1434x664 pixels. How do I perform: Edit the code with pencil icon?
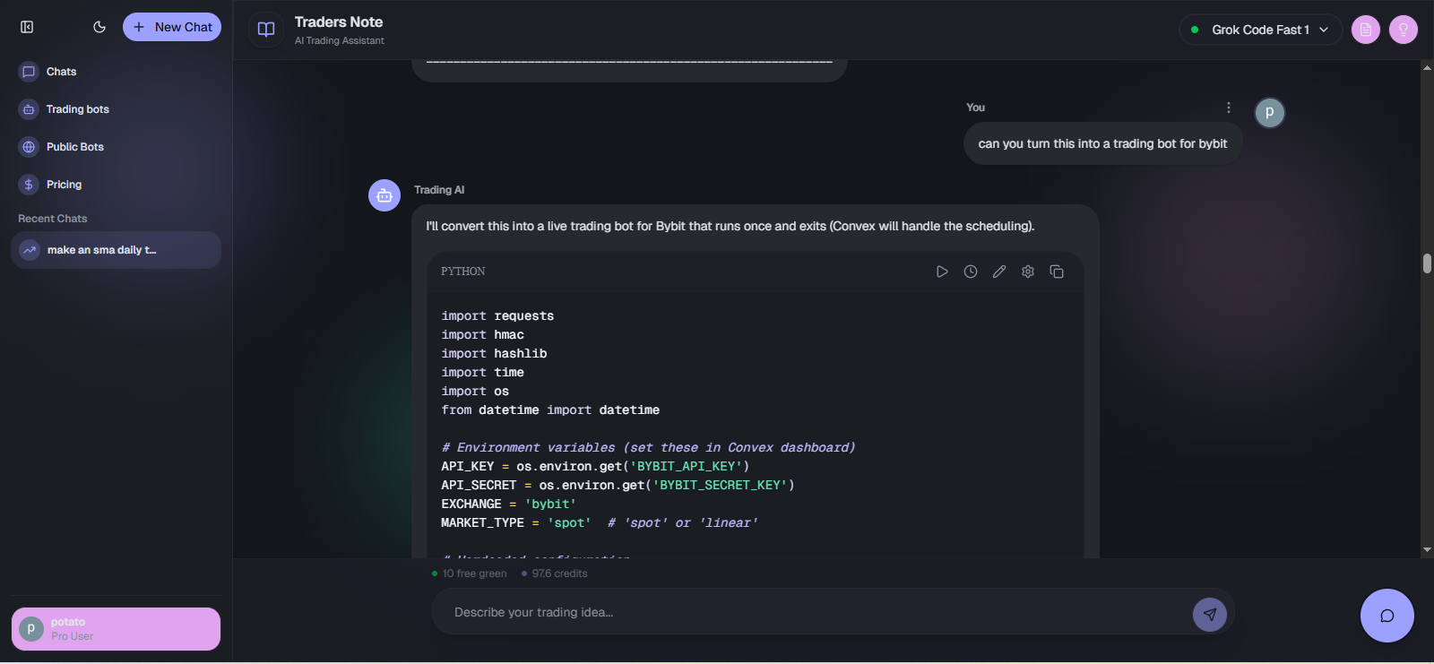pos(999,272)
